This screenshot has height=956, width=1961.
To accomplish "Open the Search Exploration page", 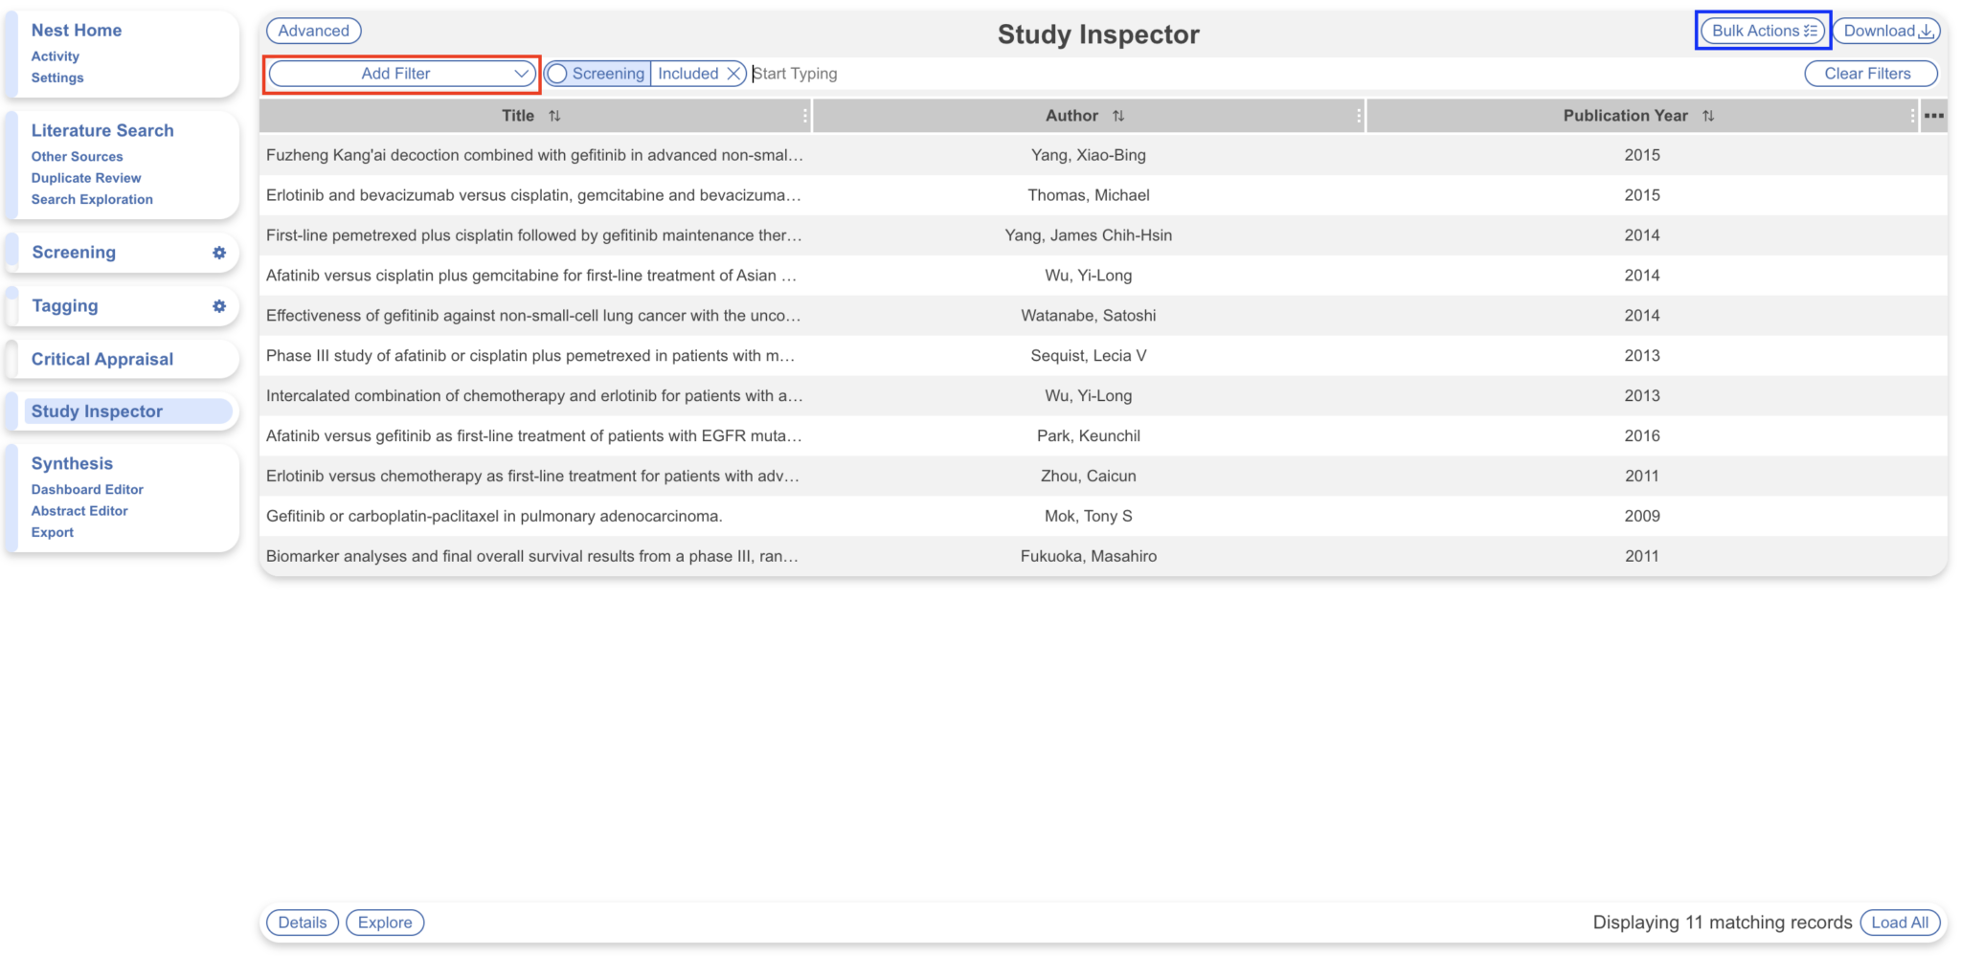I will click(x=91, y=199).
